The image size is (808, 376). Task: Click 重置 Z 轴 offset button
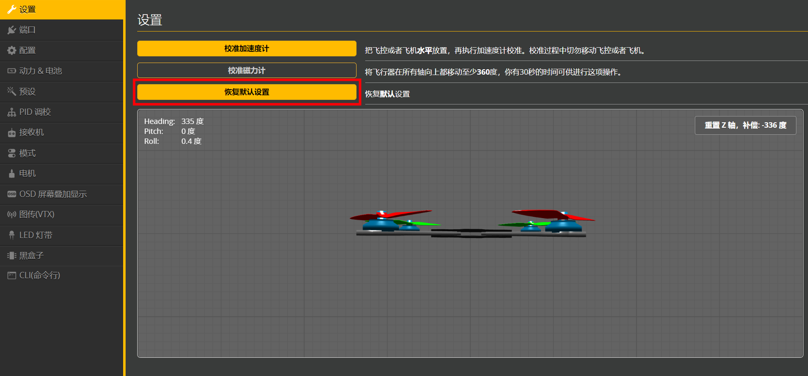point(745,125)
